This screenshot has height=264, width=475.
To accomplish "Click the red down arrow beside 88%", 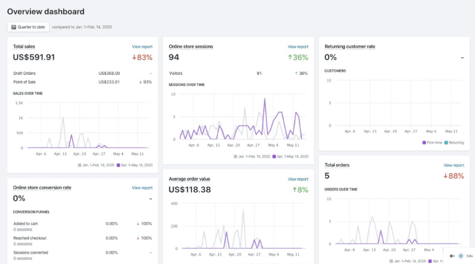I will (445, 176).
